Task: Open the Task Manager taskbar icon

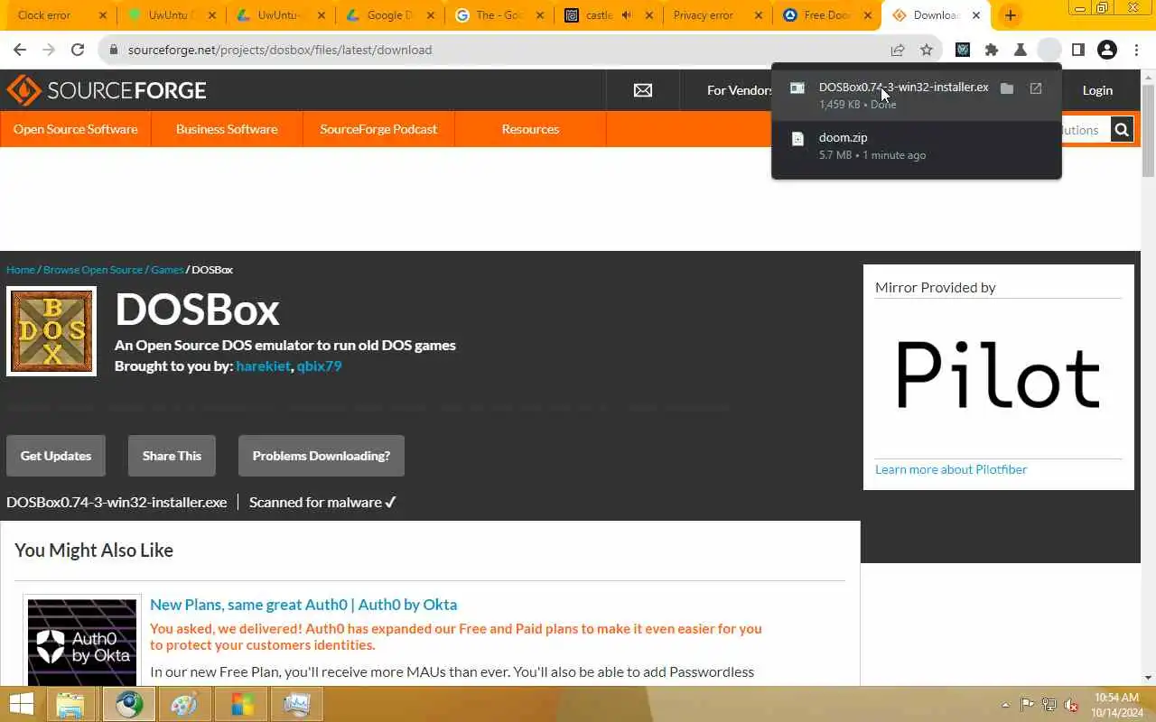Action: tap(297, 705)
